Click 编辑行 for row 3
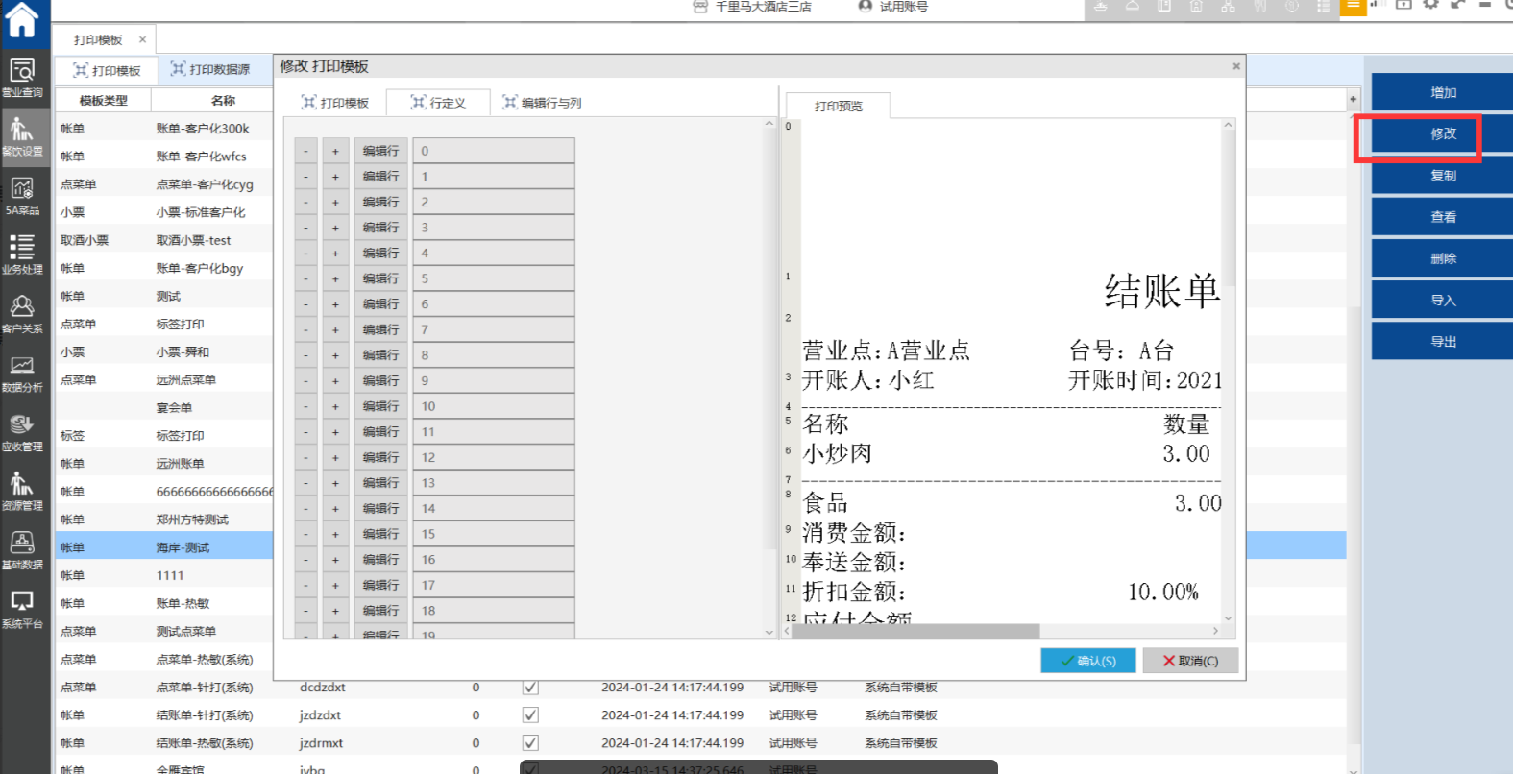 pyautogui.click(x=381, y=228)
